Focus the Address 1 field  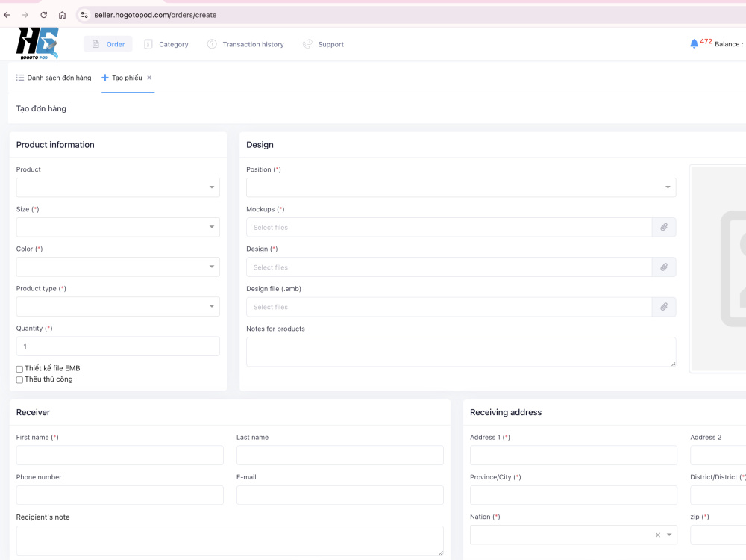pyautogui.click(x=573, y=455)
